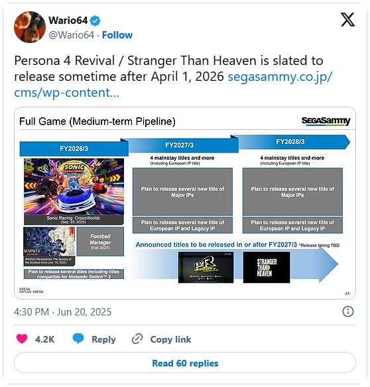Open the tweet info circle icon

(x=348, y=311)
